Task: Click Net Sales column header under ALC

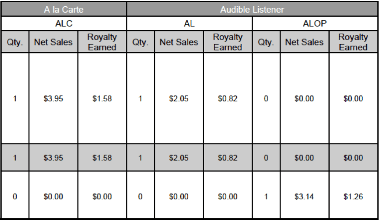Action: (x=53, y=42)
